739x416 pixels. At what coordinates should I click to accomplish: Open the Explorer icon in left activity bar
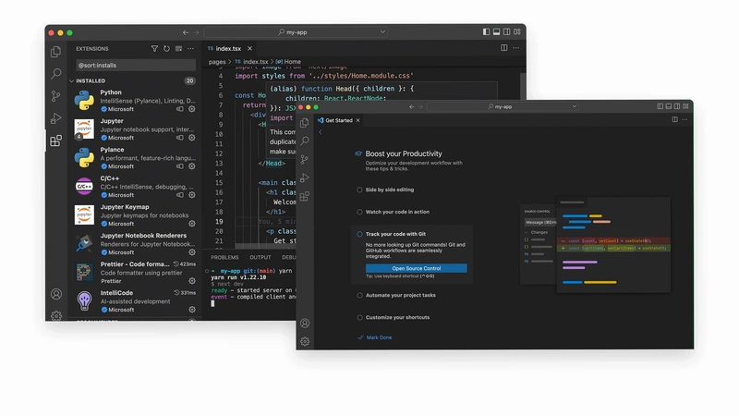(55, 52)
